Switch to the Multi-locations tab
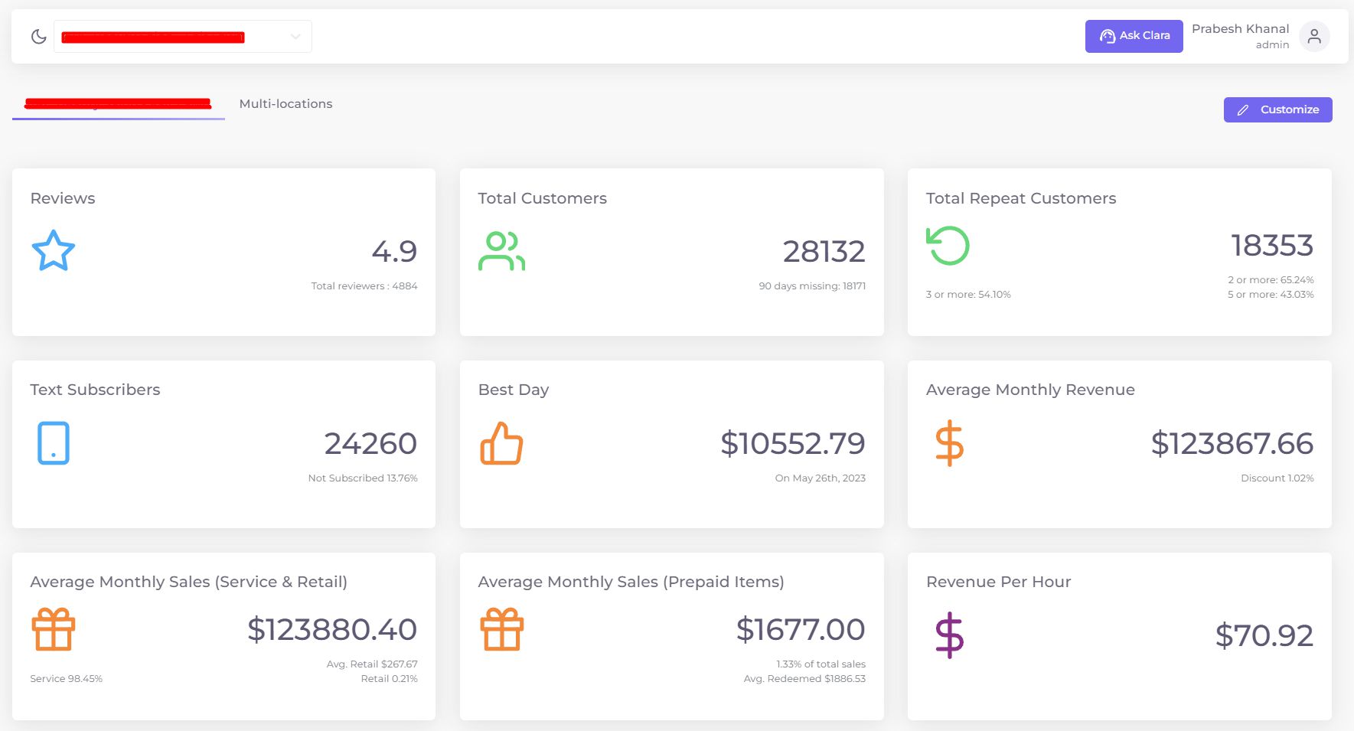Viewport: 1354px width, 731px height. pyautogui.click(x=285, y=103)
